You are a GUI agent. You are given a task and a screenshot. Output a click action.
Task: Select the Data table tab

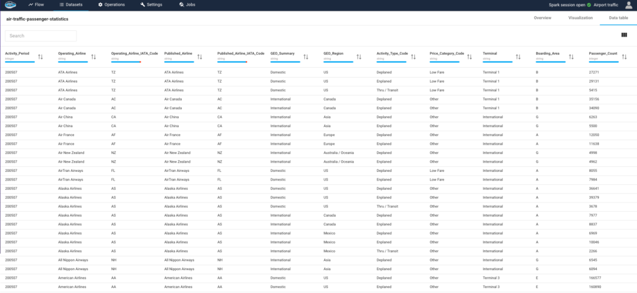pos(618,18)
